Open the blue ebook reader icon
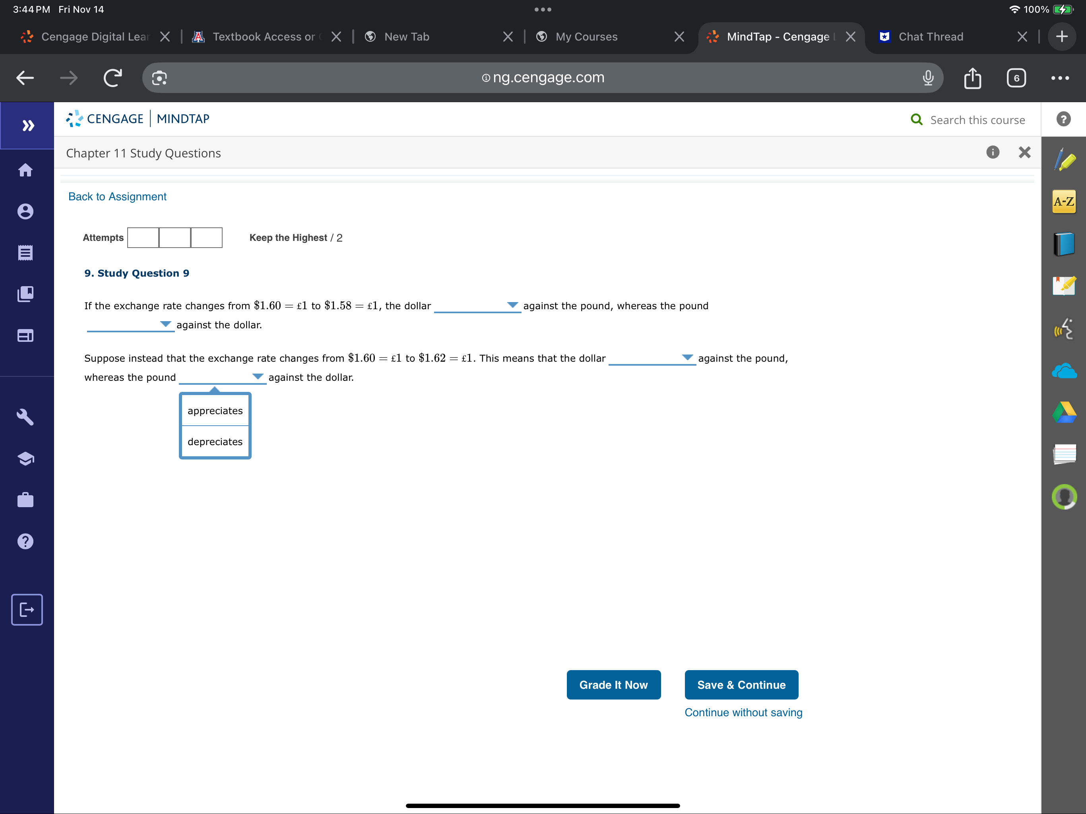This screenshot has width=1086, height=814. point(1063,244)
